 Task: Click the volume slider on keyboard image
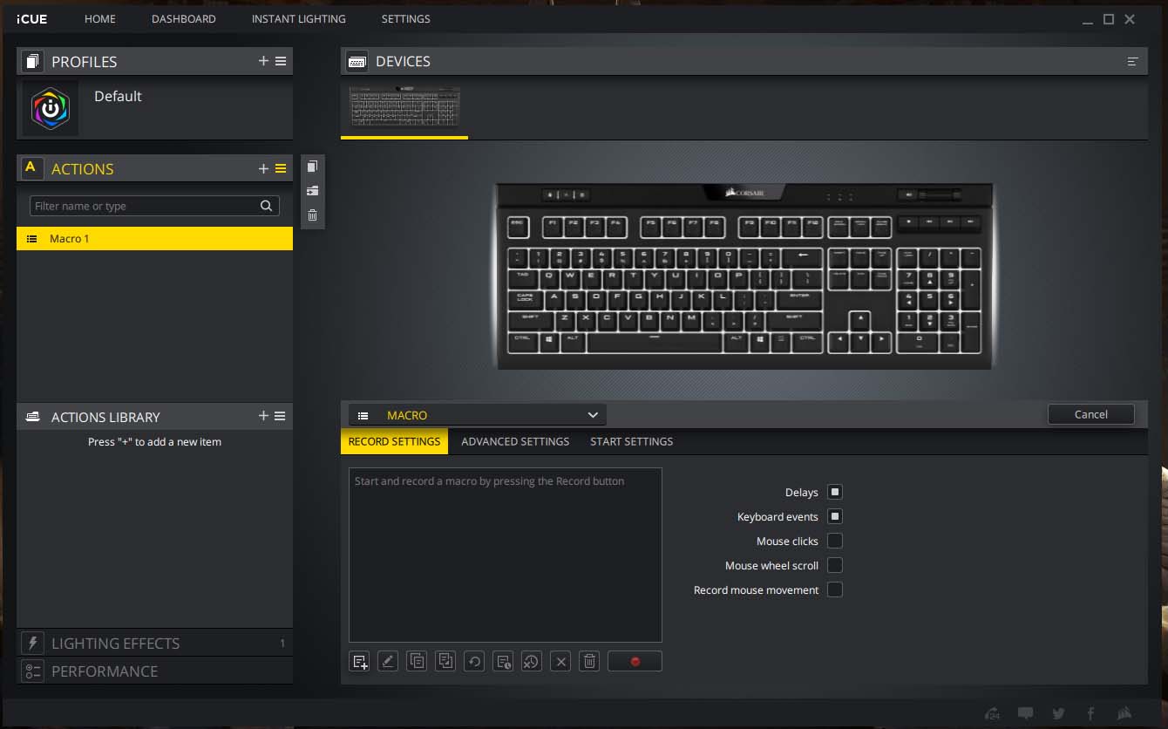[940, 195]
